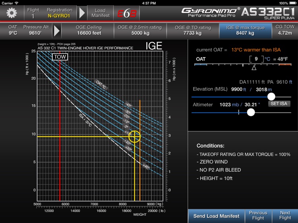Go to Previous Flight
Viewport: 298px width, 223px height.
pos(258,215)
